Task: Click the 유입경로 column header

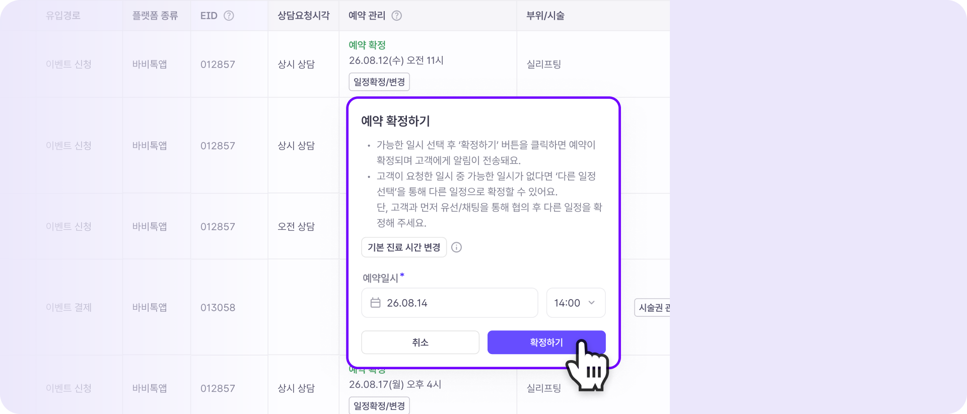Action: point(63,16)
